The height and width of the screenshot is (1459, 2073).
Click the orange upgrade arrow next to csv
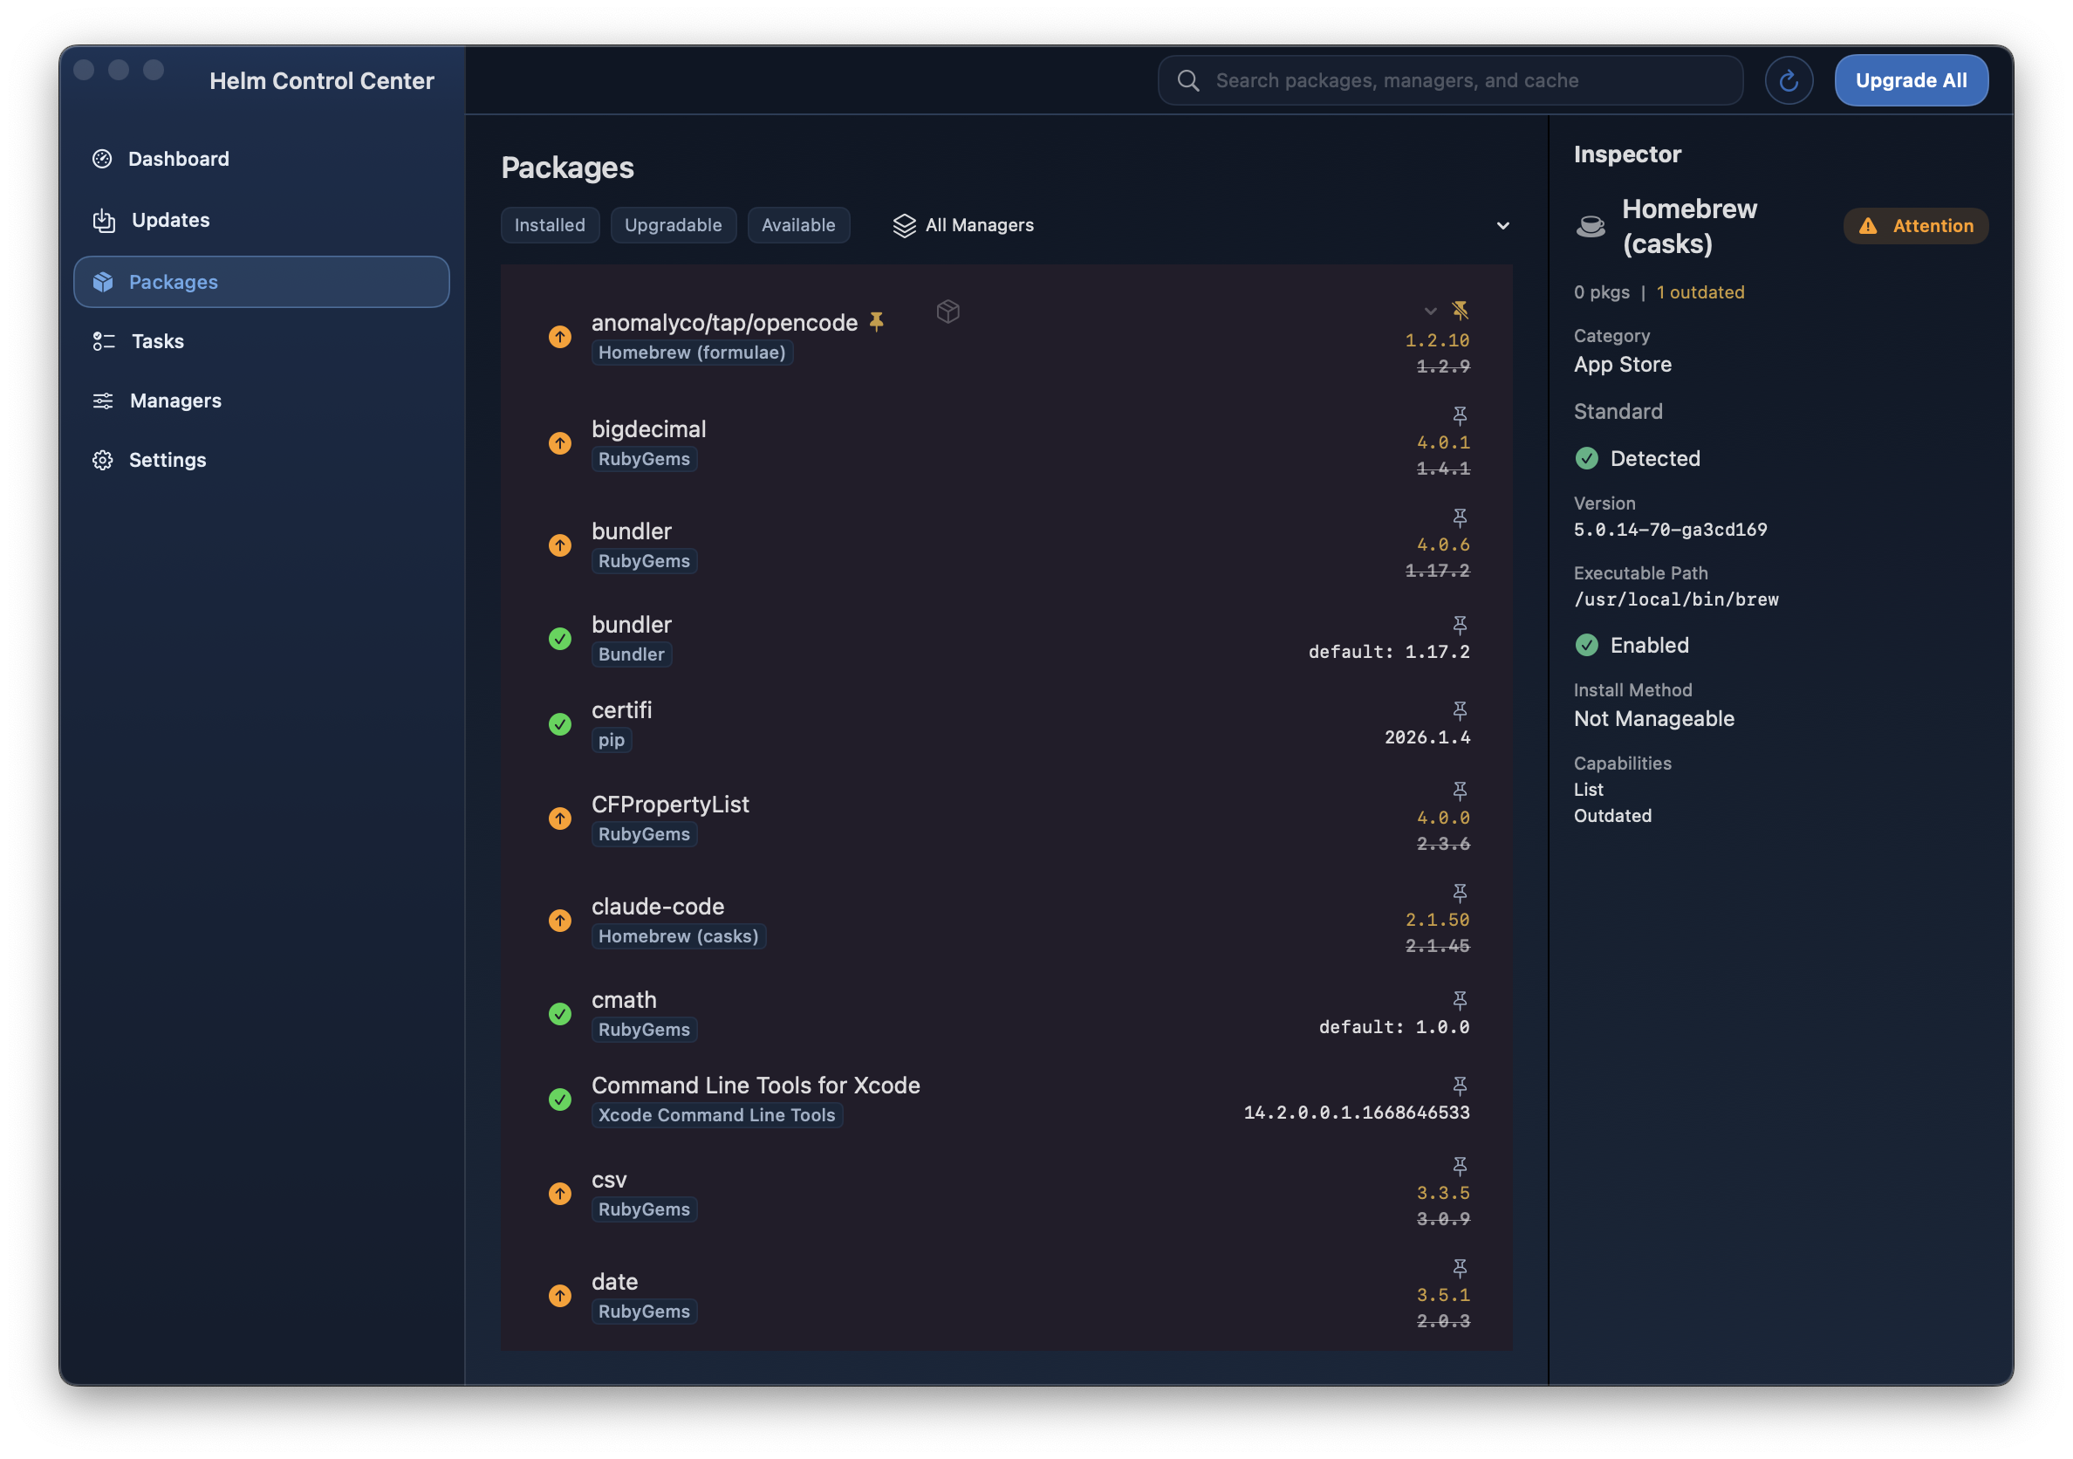560,1194
